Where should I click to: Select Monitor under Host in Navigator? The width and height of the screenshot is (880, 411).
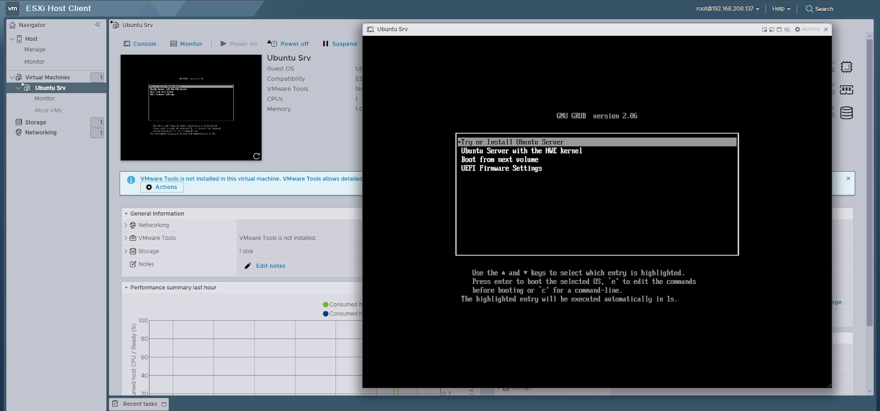pyautogui.click(x=35, y=62)
